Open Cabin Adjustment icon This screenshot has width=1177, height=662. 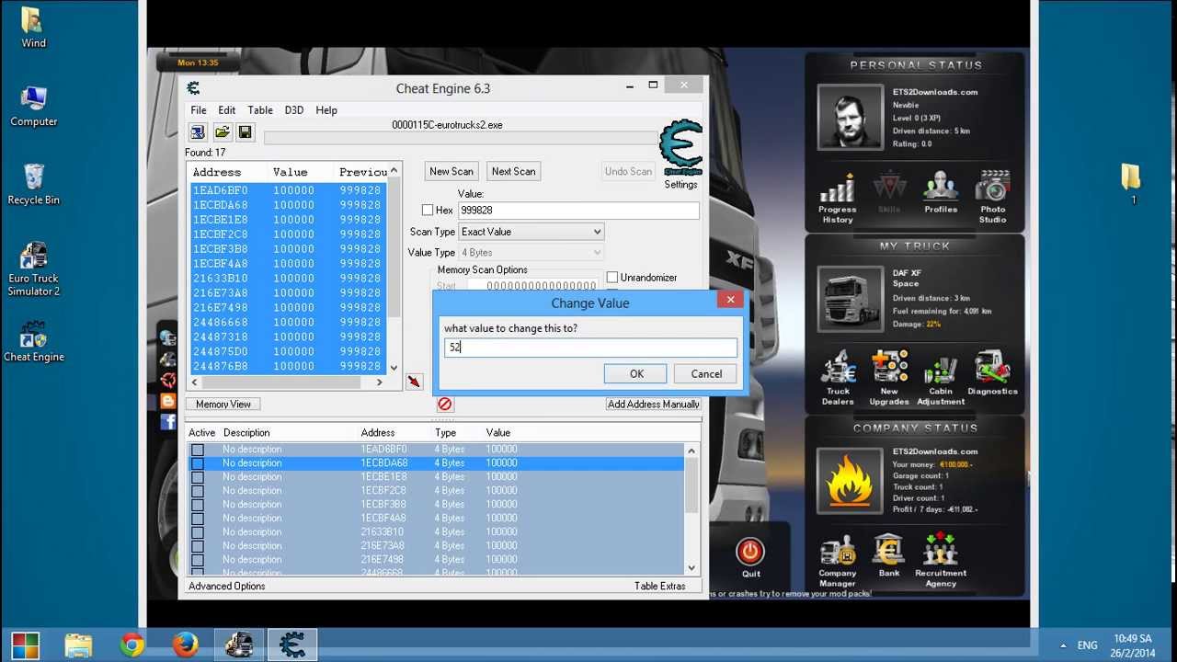pos(941,378)
